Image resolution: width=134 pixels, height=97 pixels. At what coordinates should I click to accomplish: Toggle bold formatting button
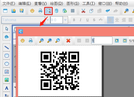pyautogui.click(x=74, y=20)
